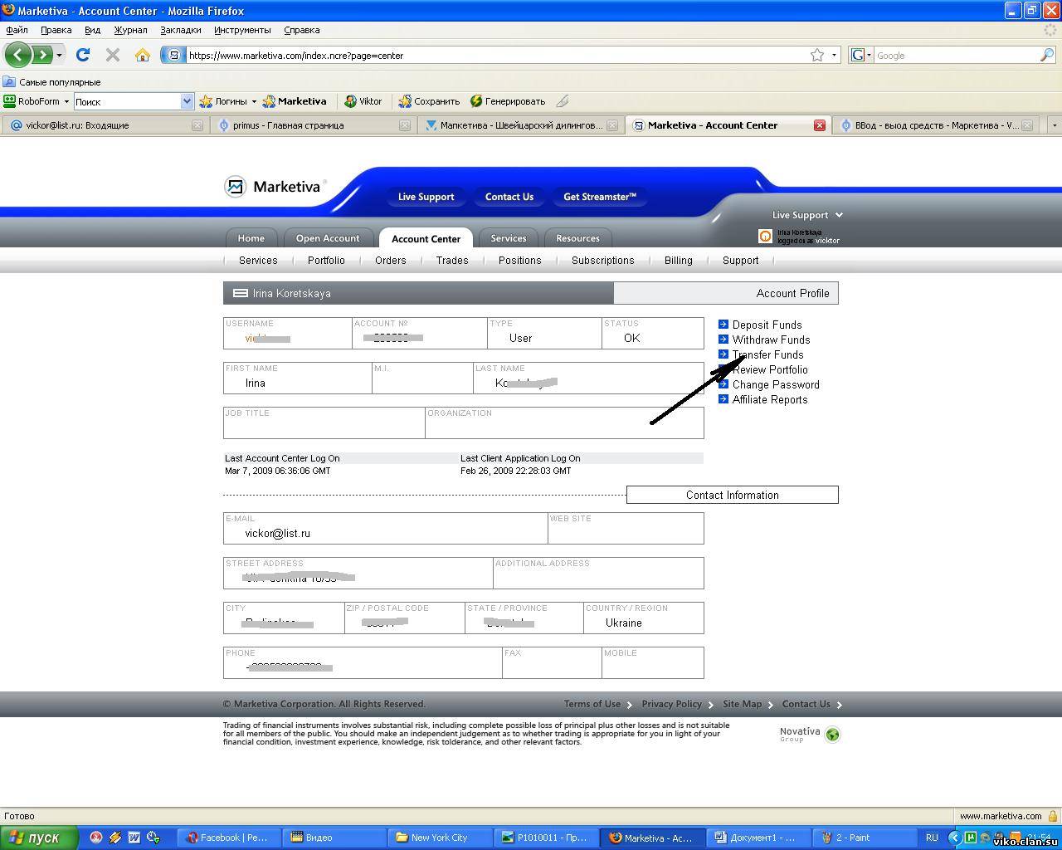1062x850 pixels.
Task: Open the Home page icon
Action: (143, 55)
